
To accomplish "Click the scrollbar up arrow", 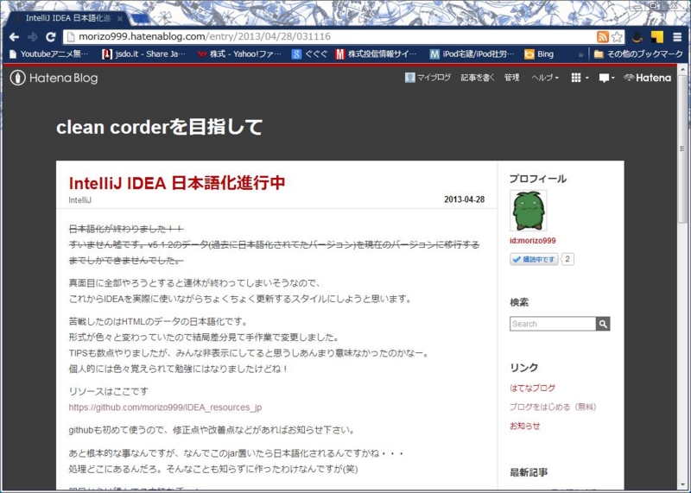I will (682, 70).
